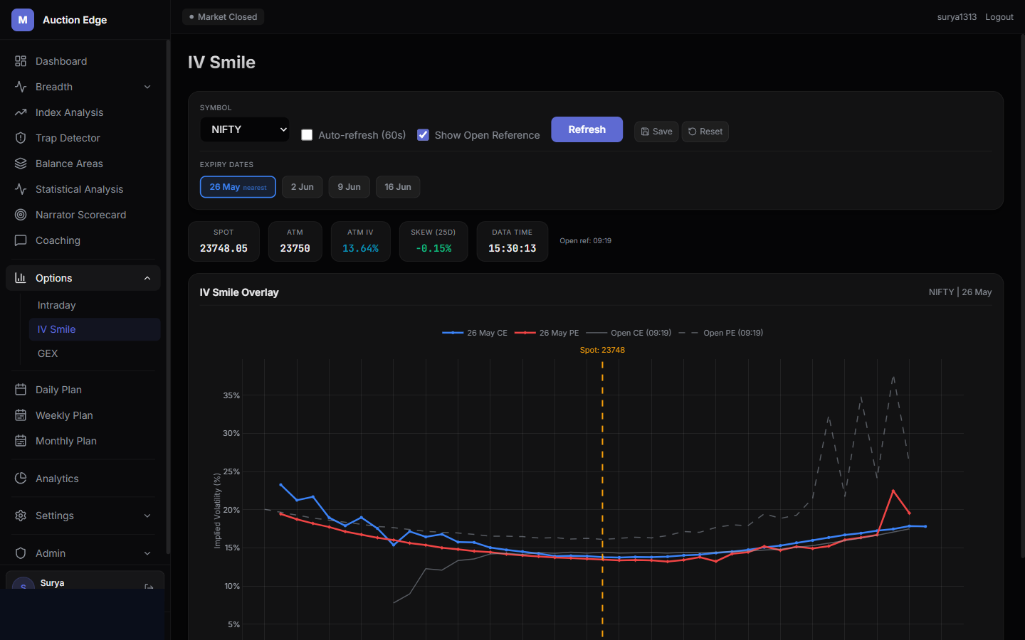Viewport: 1025px width, 640px height.
Task: Toggle the red 26 May PE legend swatch
Action: pyautogui.click(x=525, y=333)
